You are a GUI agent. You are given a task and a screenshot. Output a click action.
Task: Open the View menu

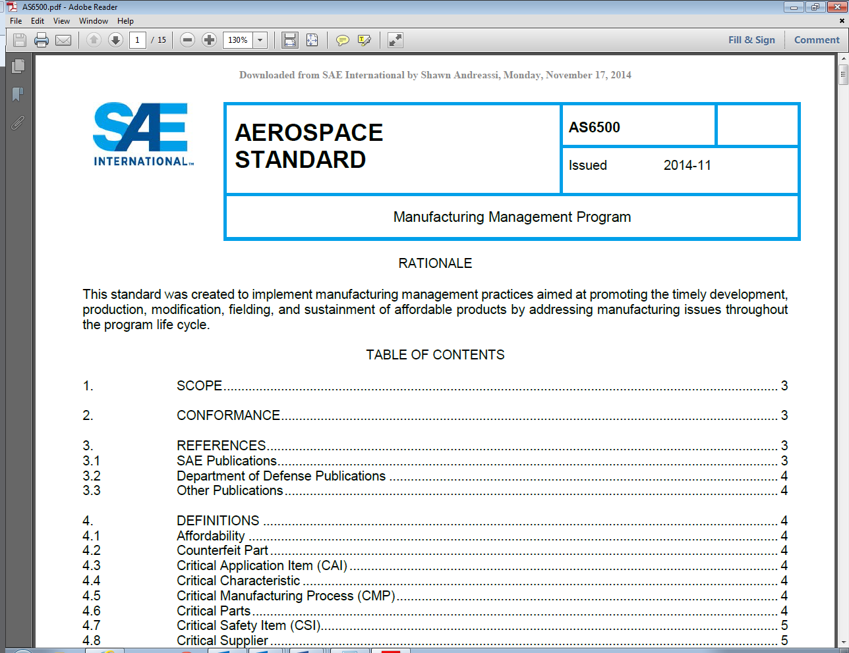61,21
